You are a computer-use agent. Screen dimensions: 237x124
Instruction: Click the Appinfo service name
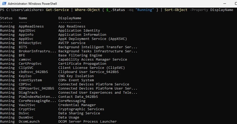(x=26, y=35)
